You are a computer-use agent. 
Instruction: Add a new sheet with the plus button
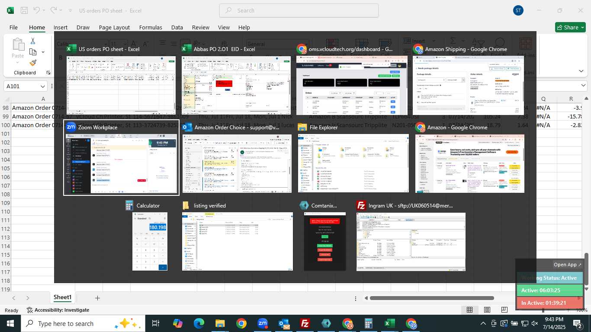coord(97,298)
